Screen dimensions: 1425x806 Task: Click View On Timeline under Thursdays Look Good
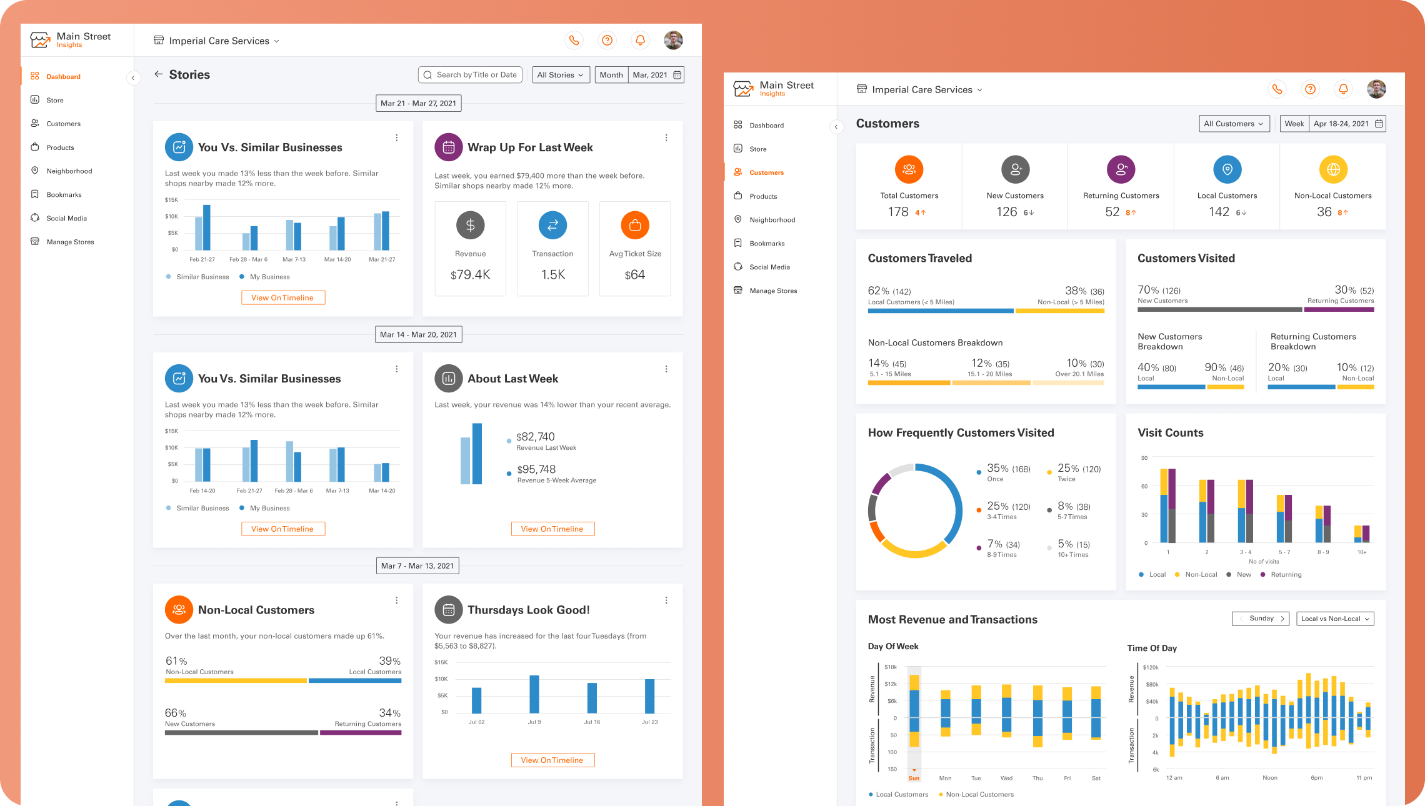[552, 760]
